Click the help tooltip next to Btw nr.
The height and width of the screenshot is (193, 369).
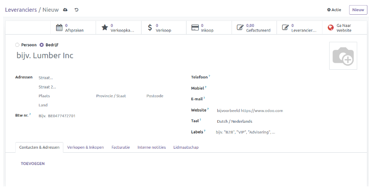click(x=30, y=114)
